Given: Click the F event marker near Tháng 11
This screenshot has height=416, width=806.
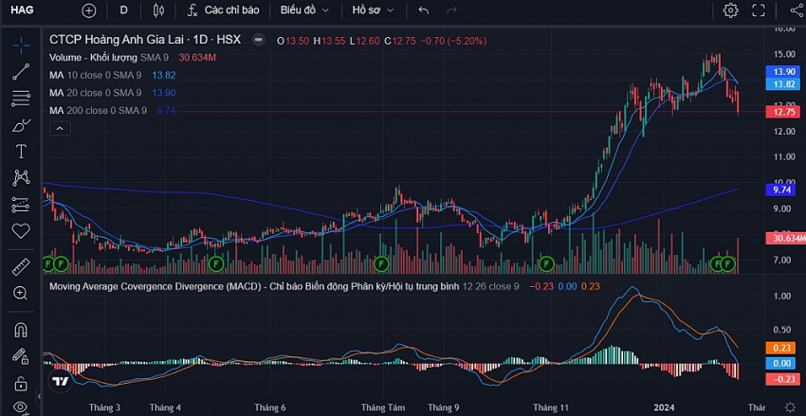Looking at the screenshot, I should [546, 264].
